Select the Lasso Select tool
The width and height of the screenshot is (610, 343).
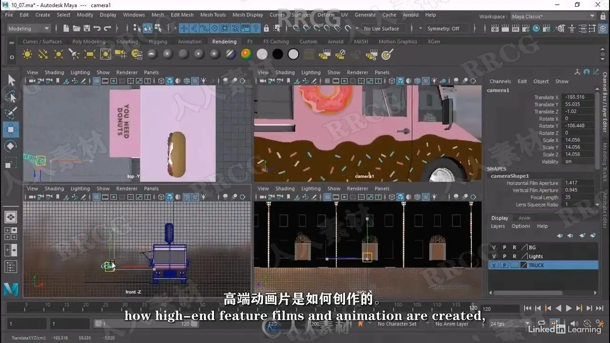point(11,97)
